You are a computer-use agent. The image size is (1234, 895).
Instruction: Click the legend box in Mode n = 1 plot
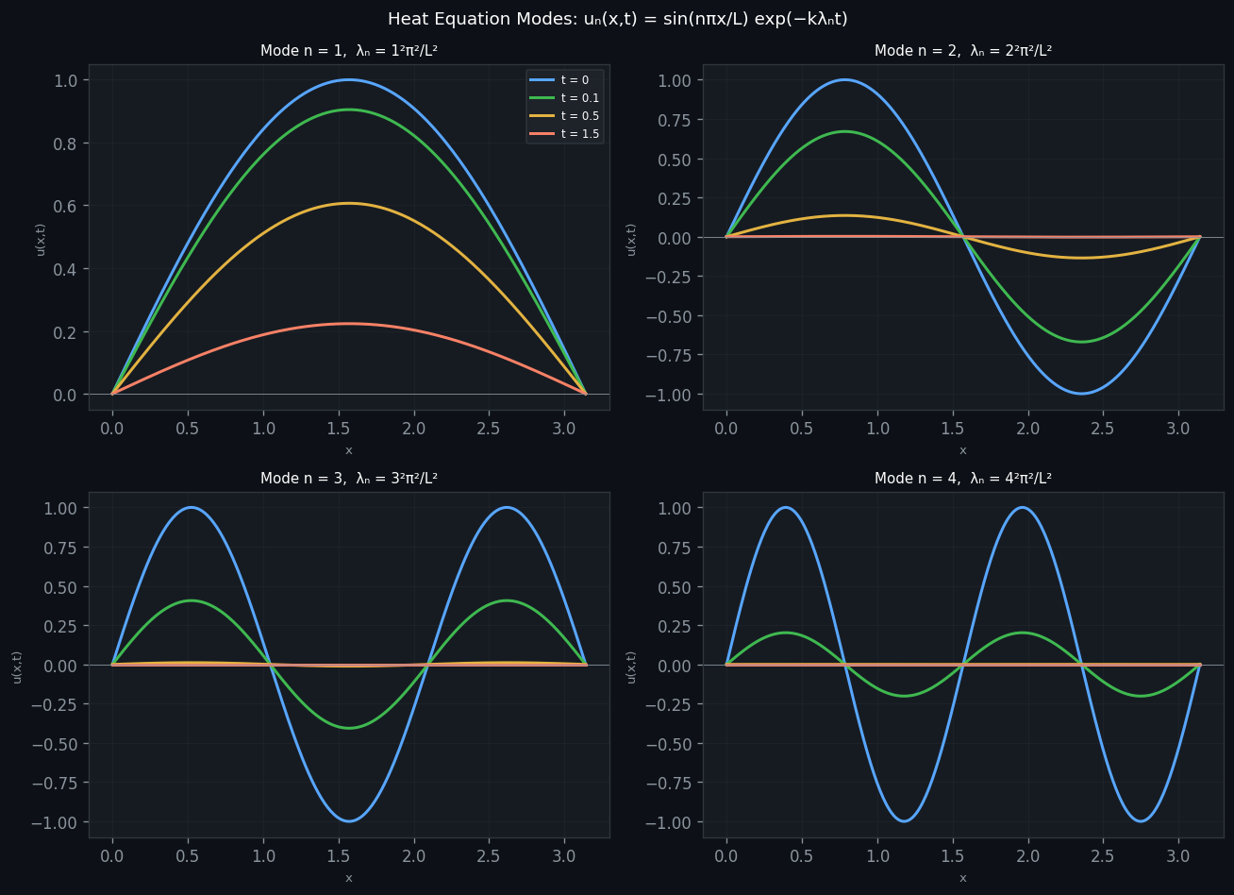coord(564,106)
